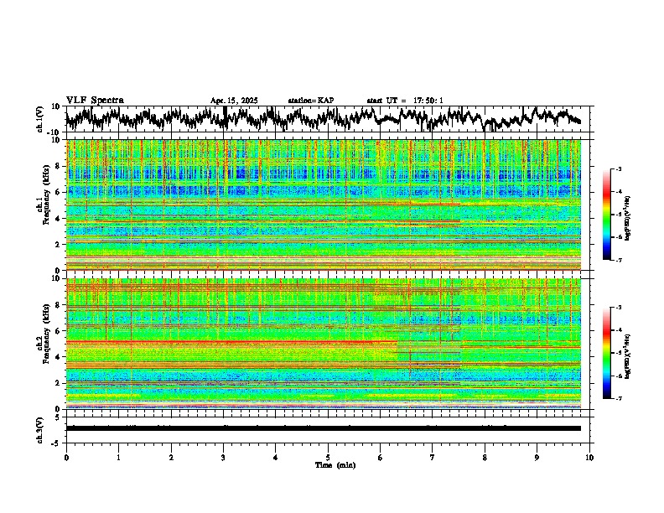Click the "10" tick on the time axis

tap(589, 458)
